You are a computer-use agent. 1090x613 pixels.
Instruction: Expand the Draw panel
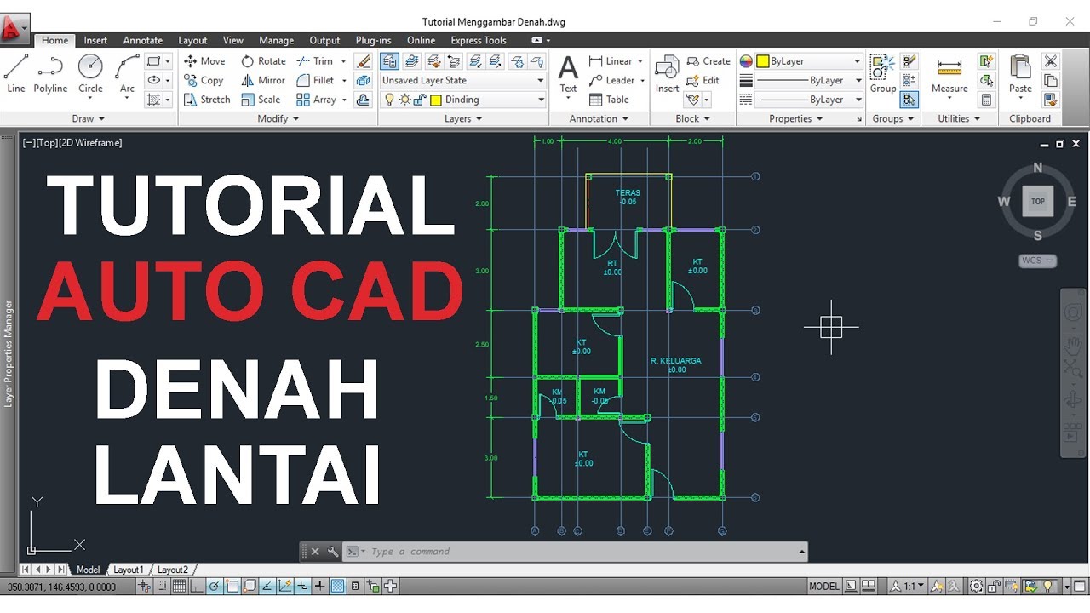(89, 119)
